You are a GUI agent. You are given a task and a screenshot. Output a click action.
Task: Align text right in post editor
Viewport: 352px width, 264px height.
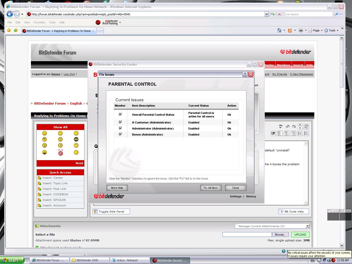tap(293, 134)
